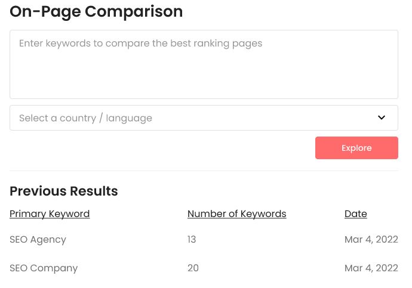Click the dropdown chevron arrow icon
The height and width of the screenshot is (288, 412).
[x=382, y=117]
